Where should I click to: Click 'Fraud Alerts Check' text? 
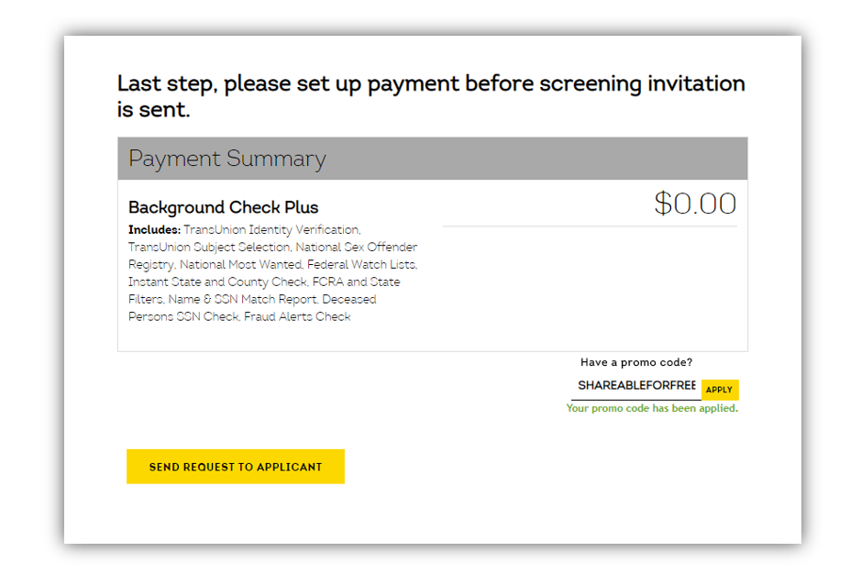297,317
